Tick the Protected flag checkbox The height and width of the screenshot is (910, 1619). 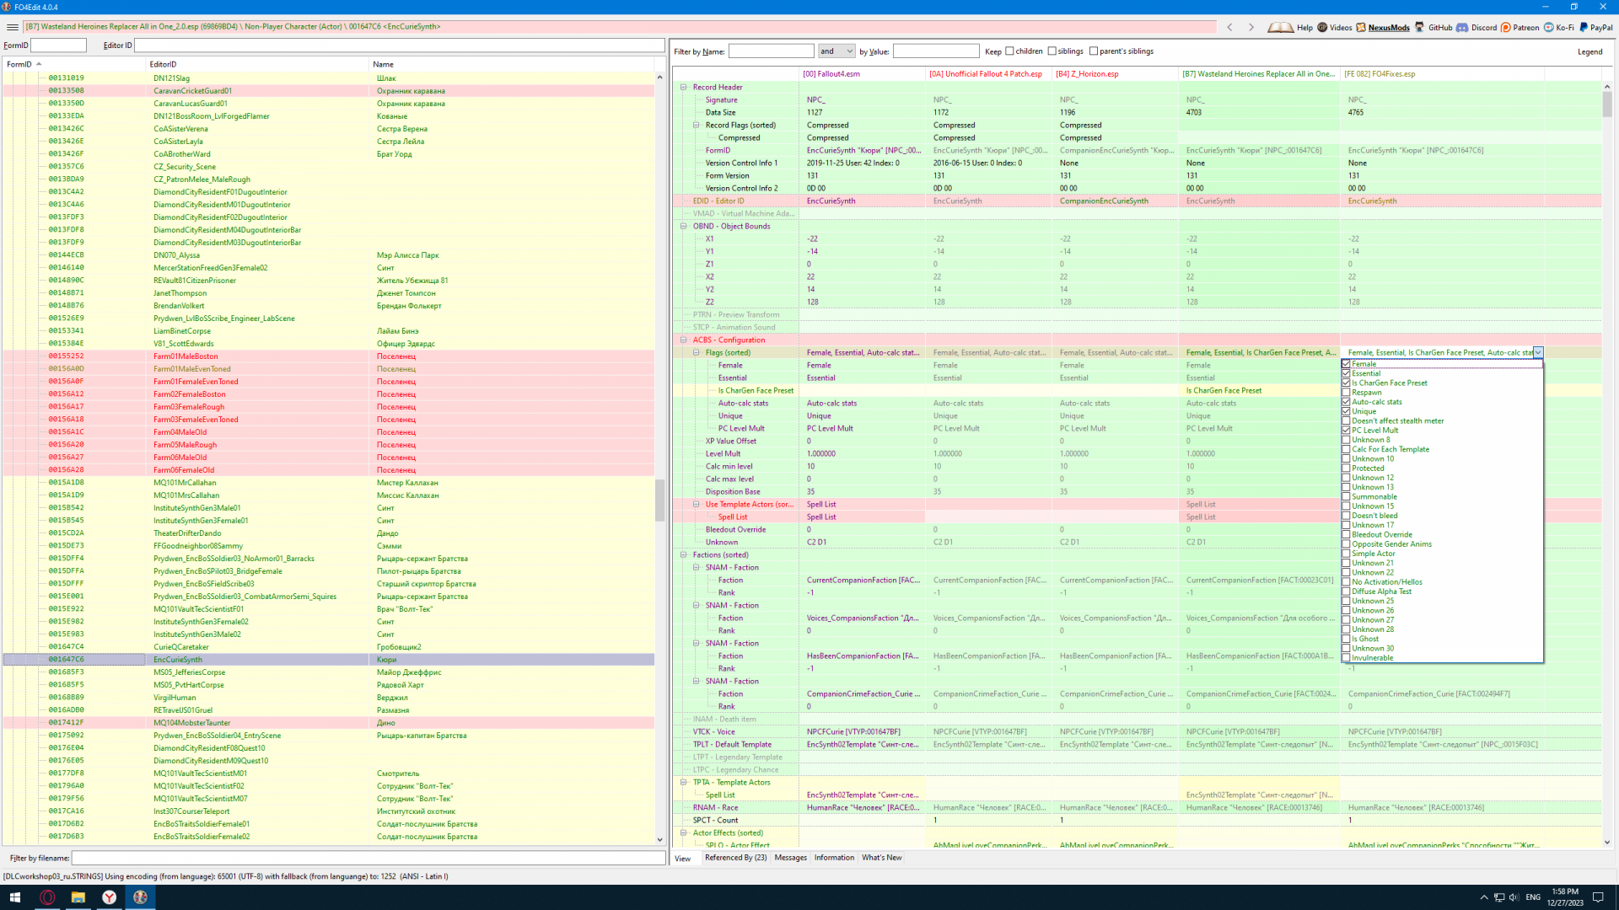[1346, 468]
